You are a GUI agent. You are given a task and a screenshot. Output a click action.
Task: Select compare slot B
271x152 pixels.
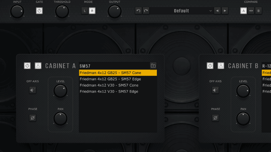(258, 11)
